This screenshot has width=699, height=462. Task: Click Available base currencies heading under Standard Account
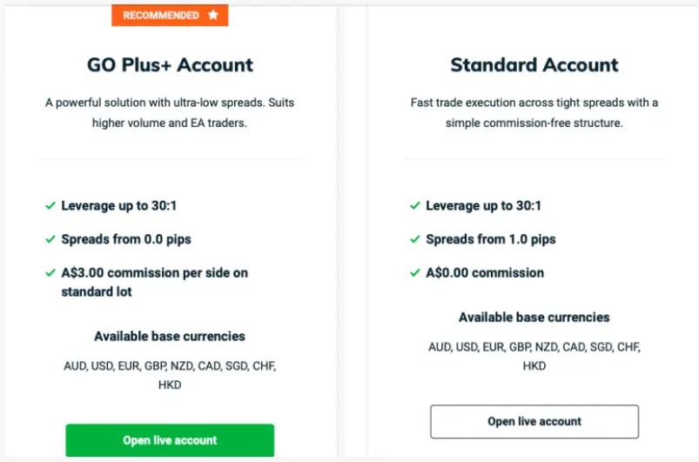(534, 318)
